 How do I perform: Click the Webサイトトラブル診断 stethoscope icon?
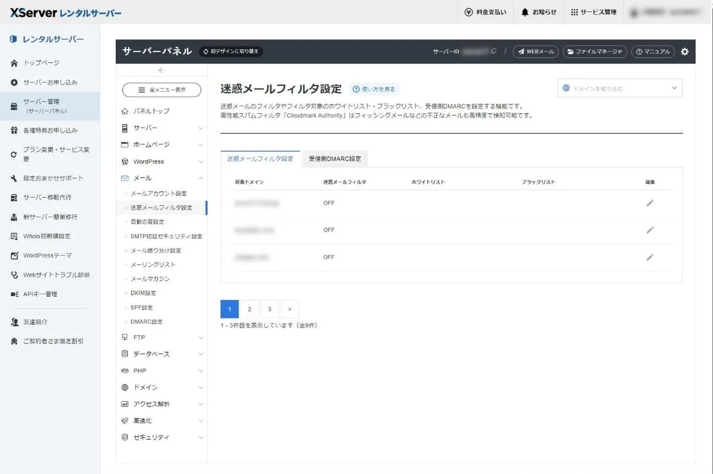(x=14, y=275)
